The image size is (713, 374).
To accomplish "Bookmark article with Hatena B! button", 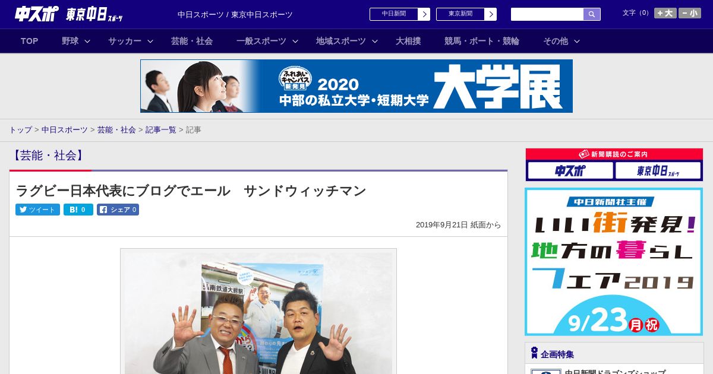I will 78,210.
